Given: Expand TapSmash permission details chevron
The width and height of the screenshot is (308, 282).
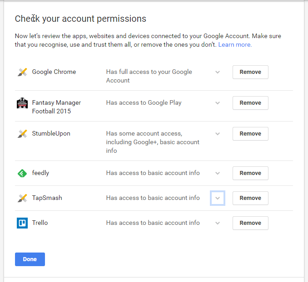Looking at the screenshot, I should 218,198.
